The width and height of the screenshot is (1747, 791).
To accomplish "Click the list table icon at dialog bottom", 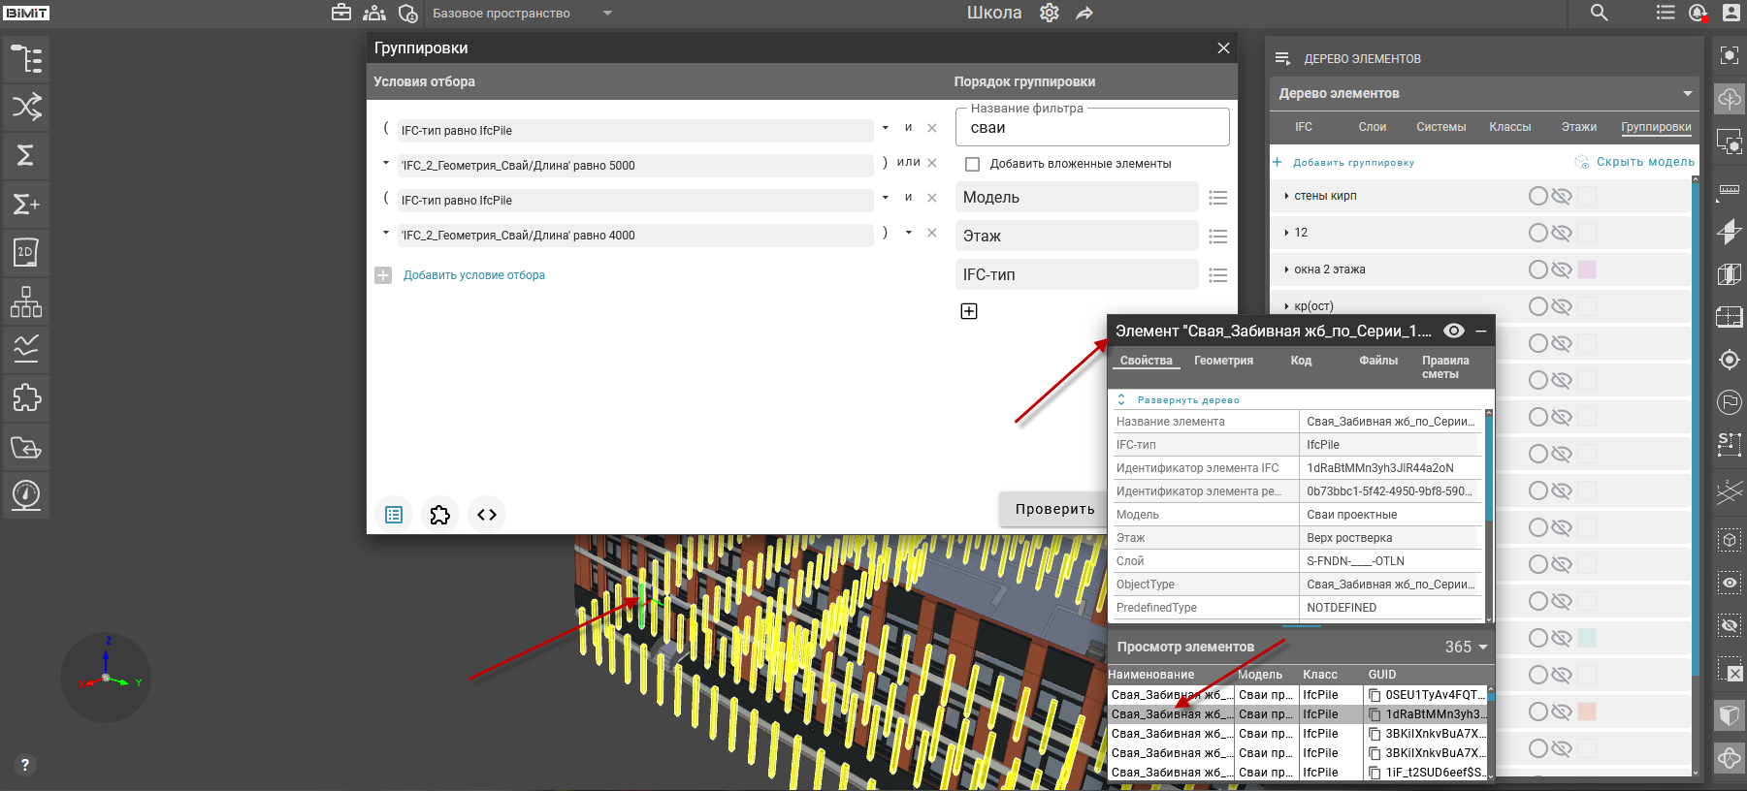I will click(x=394, y=515).
